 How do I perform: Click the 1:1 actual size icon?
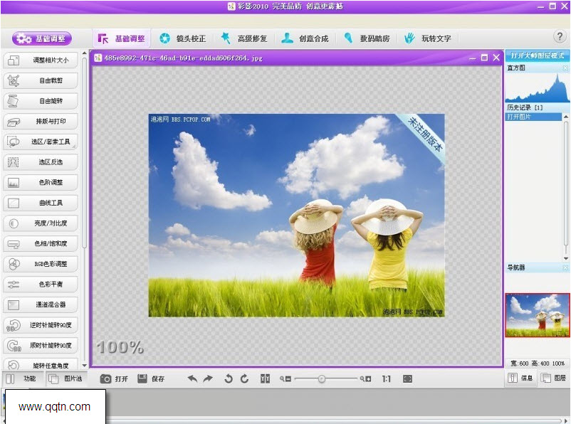pyautogui.click(x=386, y=379)
